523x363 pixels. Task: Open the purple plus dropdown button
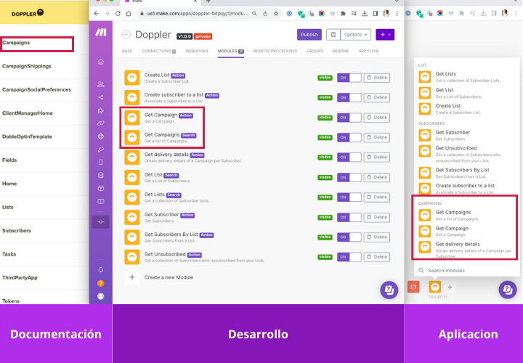click(x=385, y=35)
